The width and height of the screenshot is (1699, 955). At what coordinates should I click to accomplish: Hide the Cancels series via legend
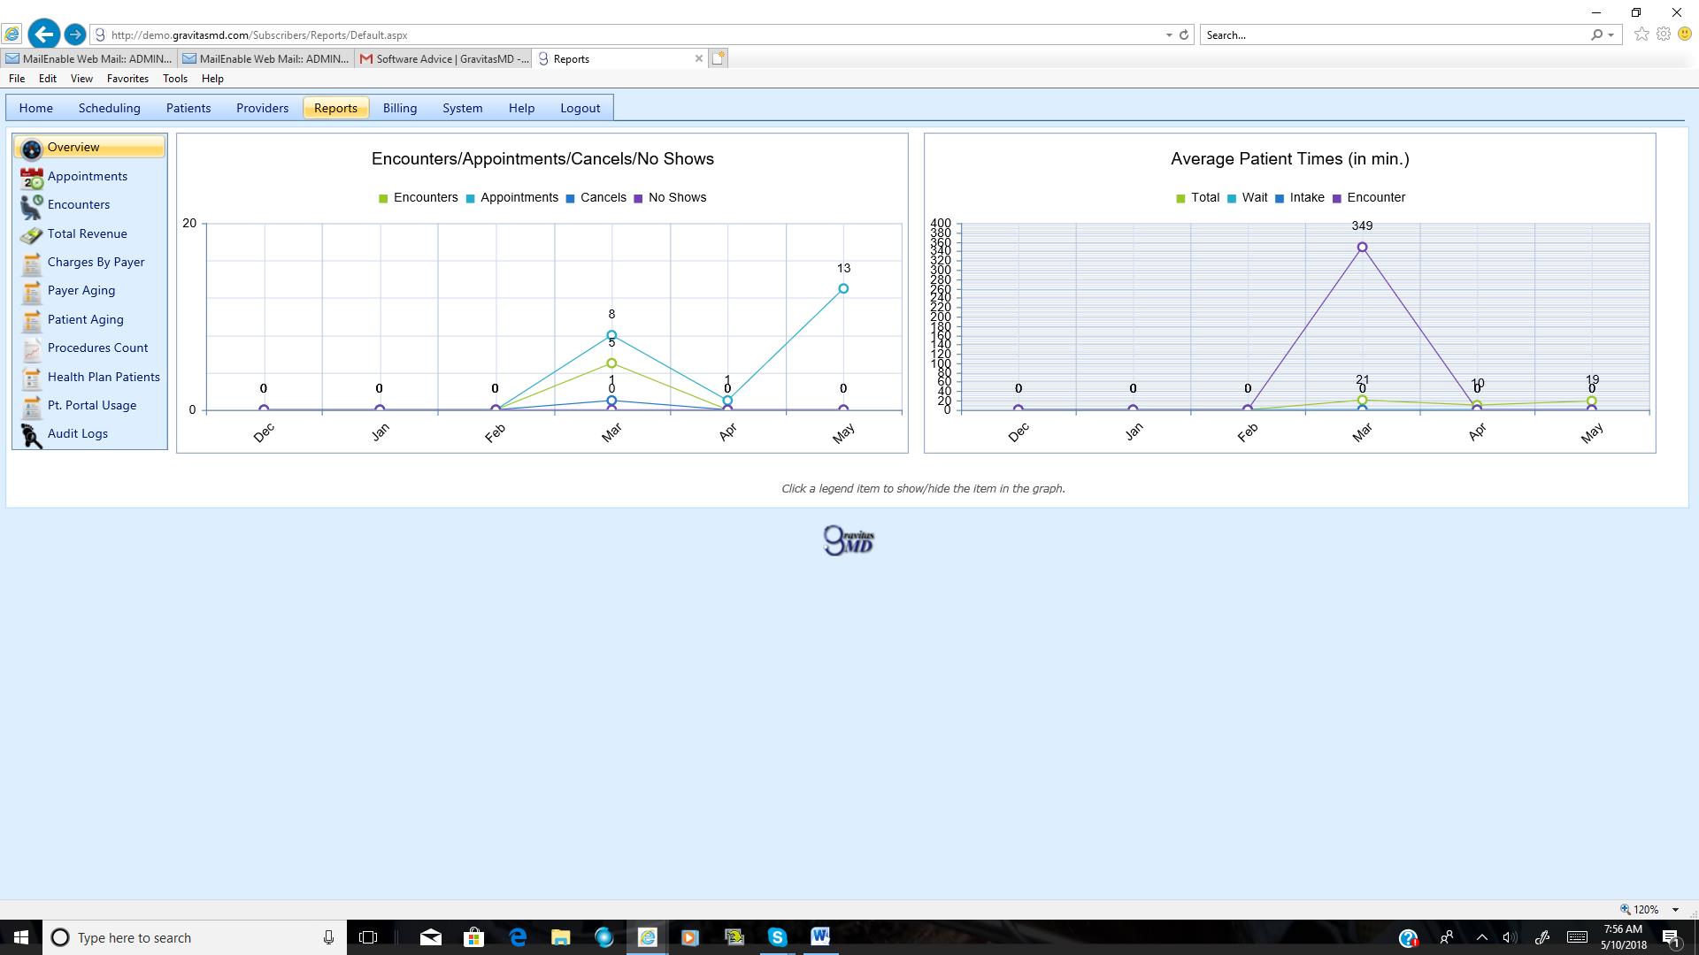pyautogui.click(x=603, y=197)
